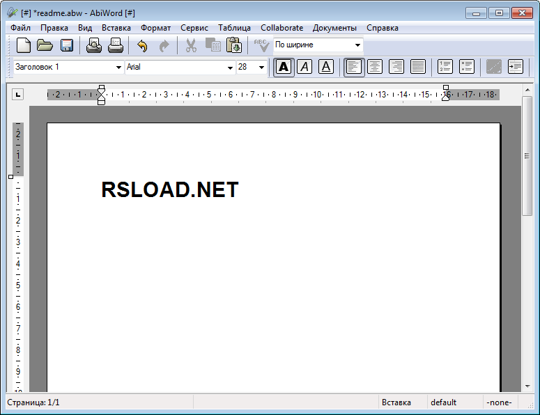This screenshot has width=540, height=415.
Task: Redo with the gray arrow icon
Action: click(x=164, y=45)
